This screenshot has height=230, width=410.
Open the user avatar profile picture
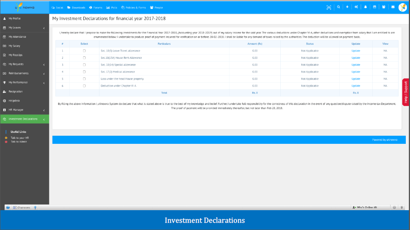coord(403,7)
